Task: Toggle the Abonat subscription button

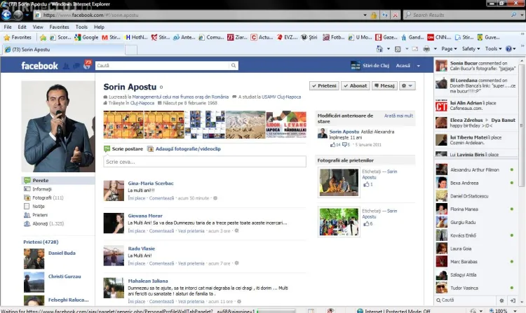Action: [x=356, y=85]
